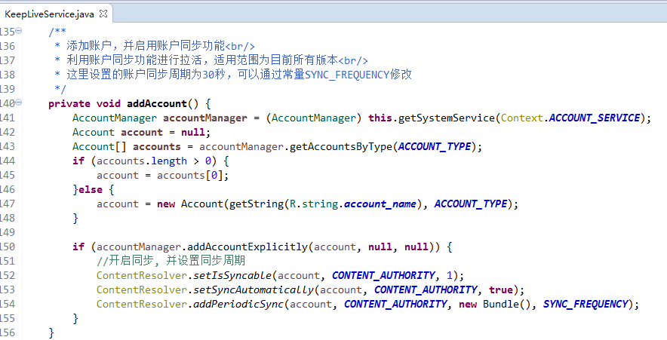Select the KeepLiveService.java tab
Image resolution: width=667 pixels, height=340 pixels.
click(x=49, y=14)
